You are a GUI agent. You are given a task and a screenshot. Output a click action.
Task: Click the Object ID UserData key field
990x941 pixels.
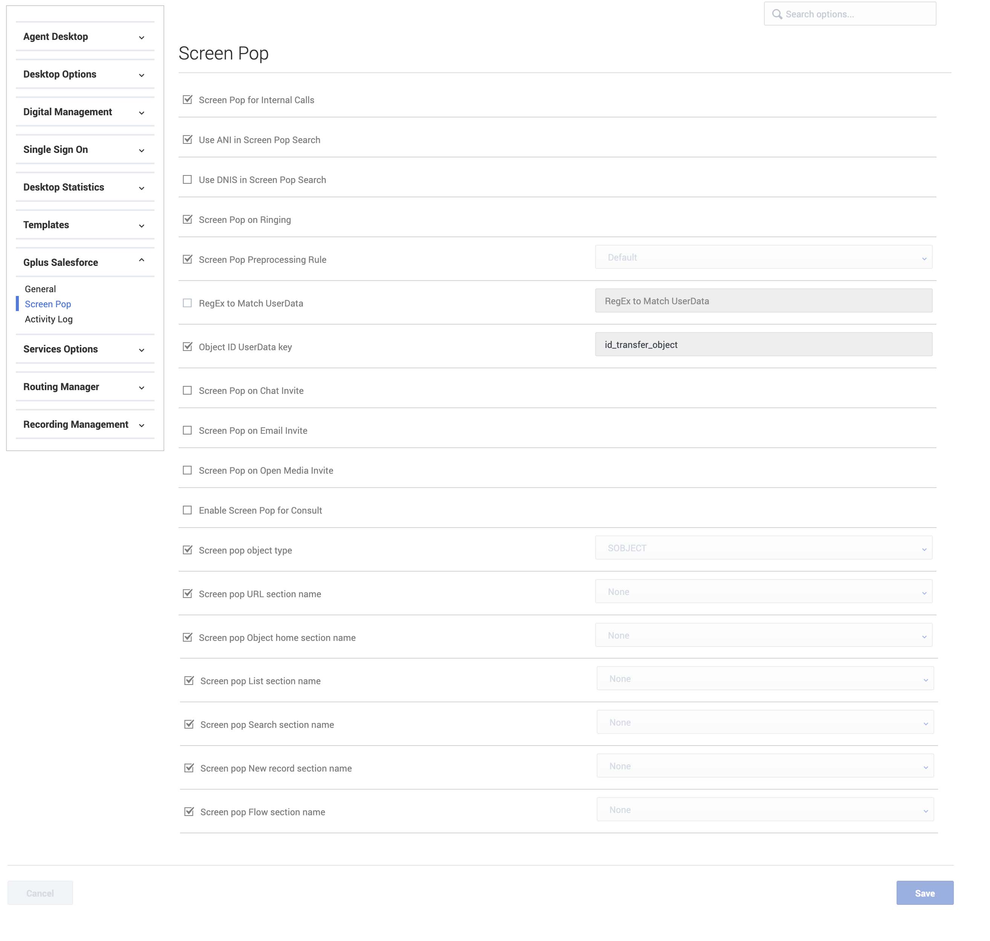click(x=763, y=345)
